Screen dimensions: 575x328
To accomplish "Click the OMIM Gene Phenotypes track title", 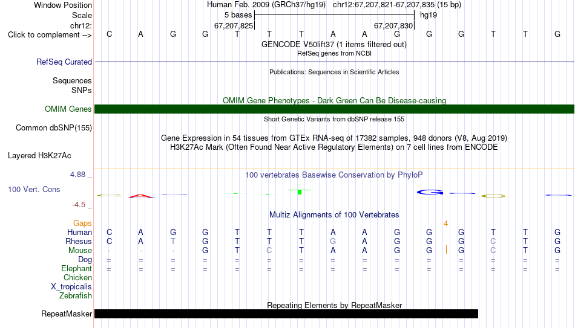I will click(x=334, y=101).
